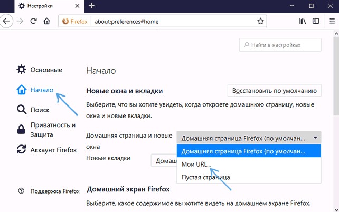Screen dimensions: 339x212
Task: Click the Firefox identity icon in address bar
Action: tap(75, 22)
